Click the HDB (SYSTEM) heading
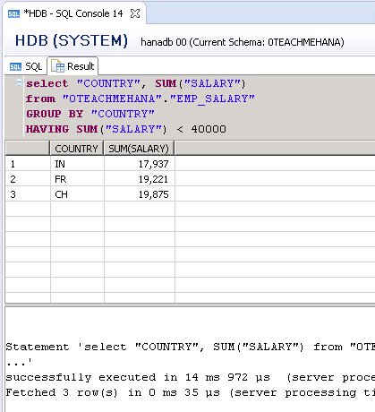This screenshot has width=375, height=412. (72, 40)
